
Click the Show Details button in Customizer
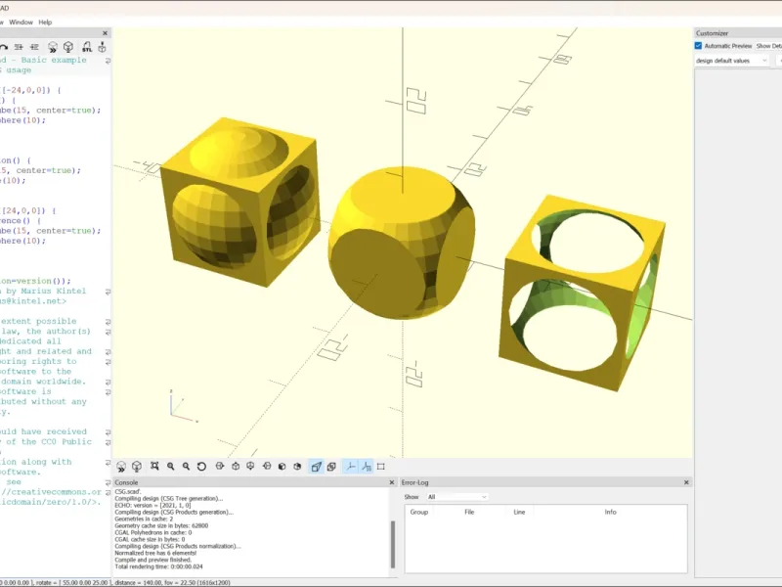pyautogui.click(x=768, y=45)
